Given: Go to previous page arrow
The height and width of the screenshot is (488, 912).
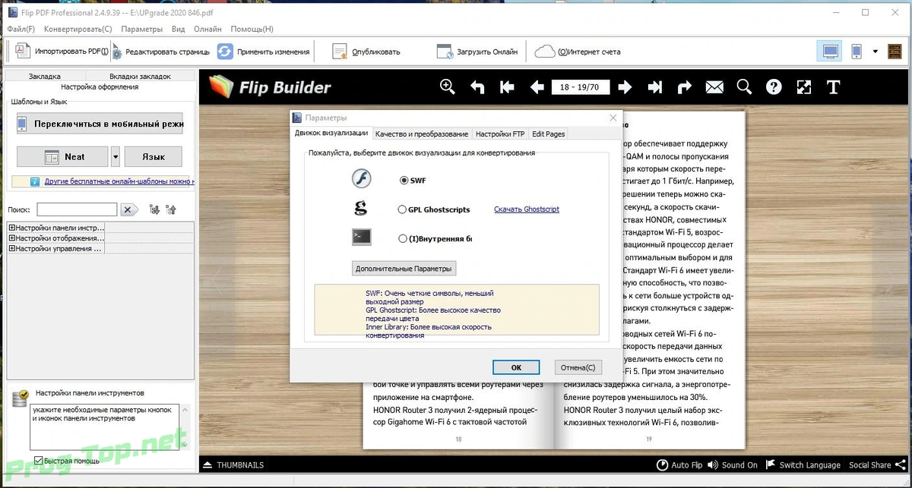Looking at the screenshot, I should (537, 87).
